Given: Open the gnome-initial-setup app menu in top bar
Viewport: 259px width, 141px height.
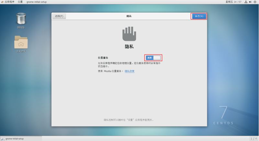Looking at the screenshot, I should pyautogui.click(x=37, y=2).
